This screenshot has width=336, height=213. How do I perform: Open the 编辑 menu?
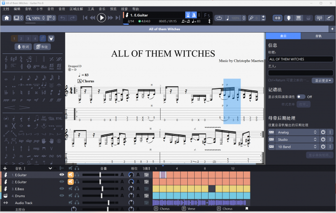coord(17,9)
